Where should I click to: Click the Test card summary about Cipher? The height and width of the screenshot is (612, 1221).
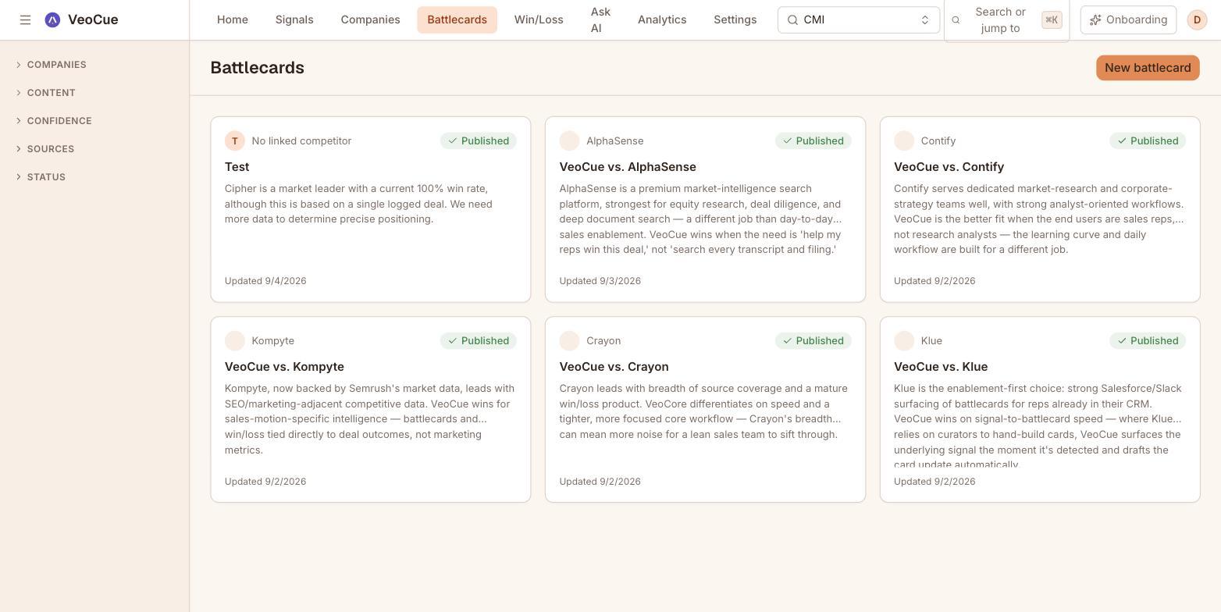click(x=359, y=204)
